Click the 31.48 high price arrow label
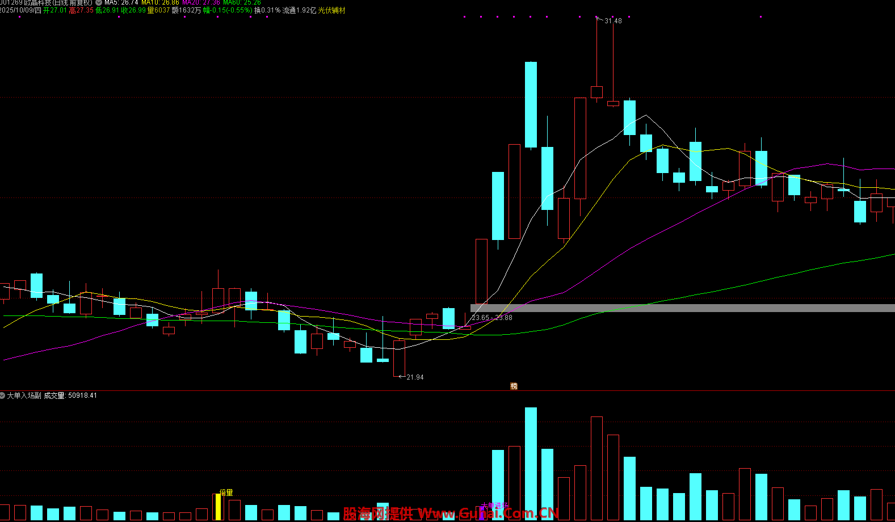This screenshot has height=522, width=895. 612,21
